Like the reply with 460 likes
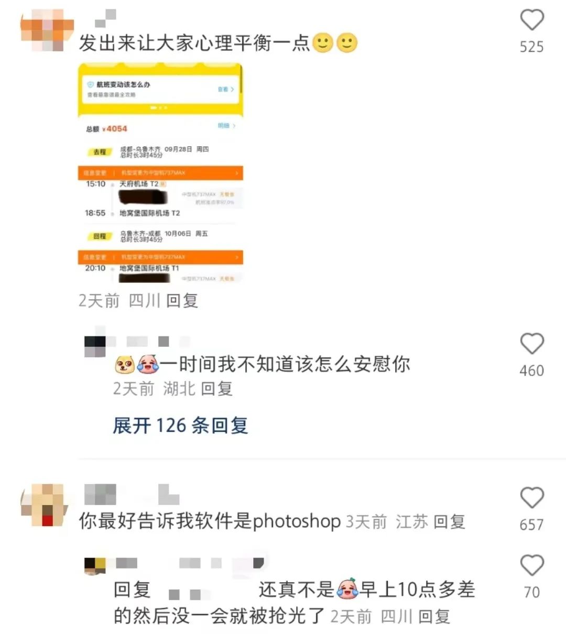 [531, 344]
